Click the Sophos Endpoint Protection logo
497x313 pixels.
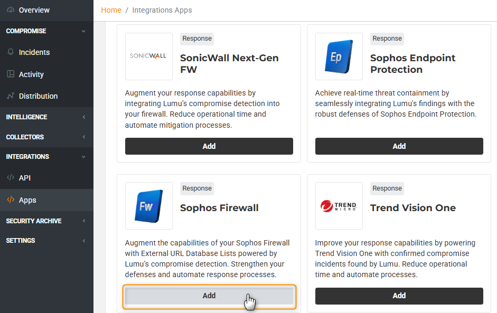point(339,56)
